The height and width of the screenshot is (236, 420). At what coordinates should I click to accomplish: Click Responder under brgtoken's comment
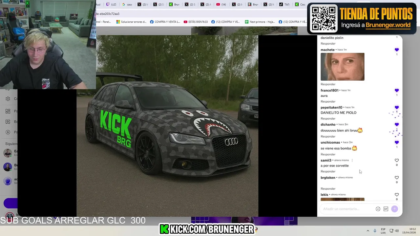[328, 189]
